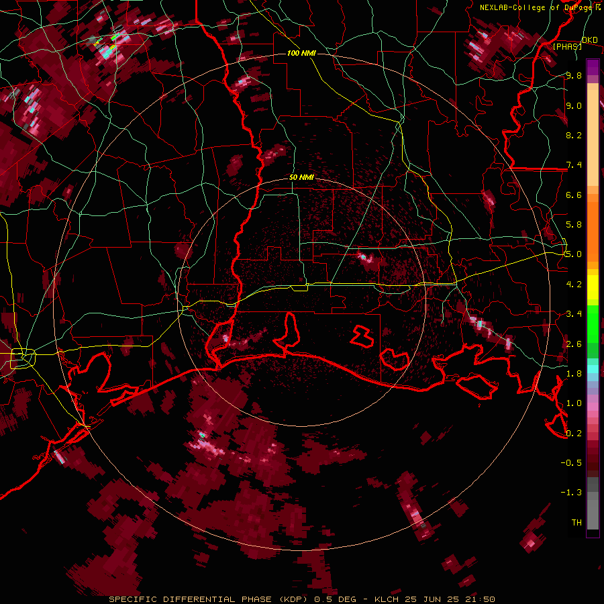Click the 2.6 color scale value
Image resolution: width=604 pixels, height=604 pixels.
click(574, 344)
